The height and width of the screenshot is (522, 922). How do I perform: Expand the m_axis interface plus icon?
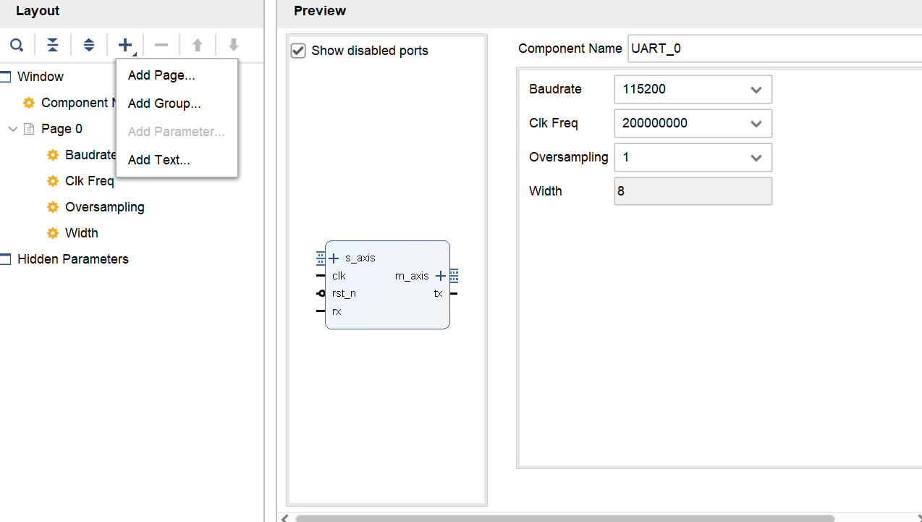click(441, 276)
